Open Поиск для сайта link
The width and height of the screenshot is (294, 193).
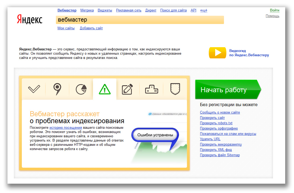click(x=173, y=10)
